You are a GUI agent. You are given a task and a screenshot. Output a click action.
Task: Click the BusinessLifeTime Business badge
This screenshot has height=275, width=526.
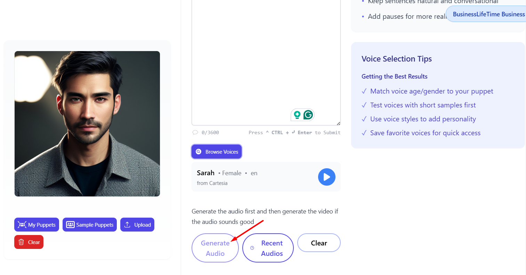coord(486,14)
